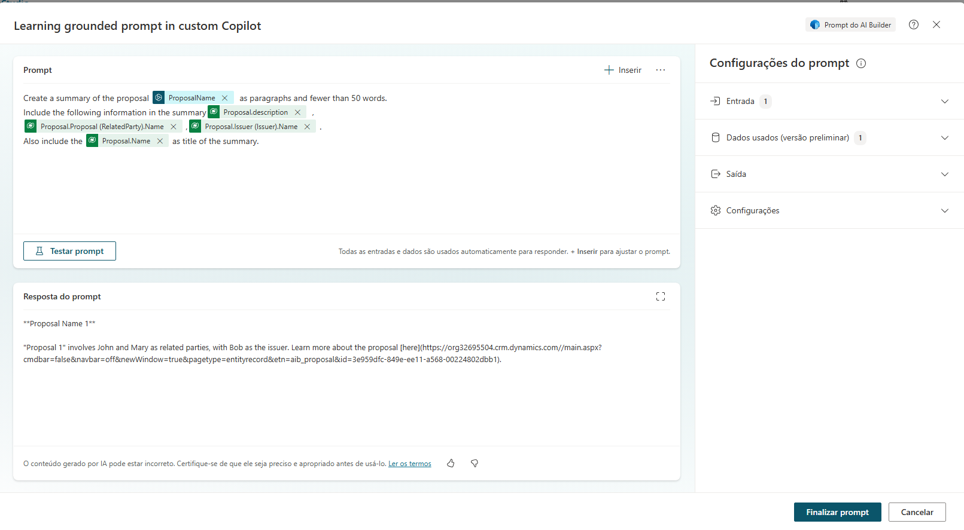
Task: Click the Cancelar button
Action: [x=917, y=512]
